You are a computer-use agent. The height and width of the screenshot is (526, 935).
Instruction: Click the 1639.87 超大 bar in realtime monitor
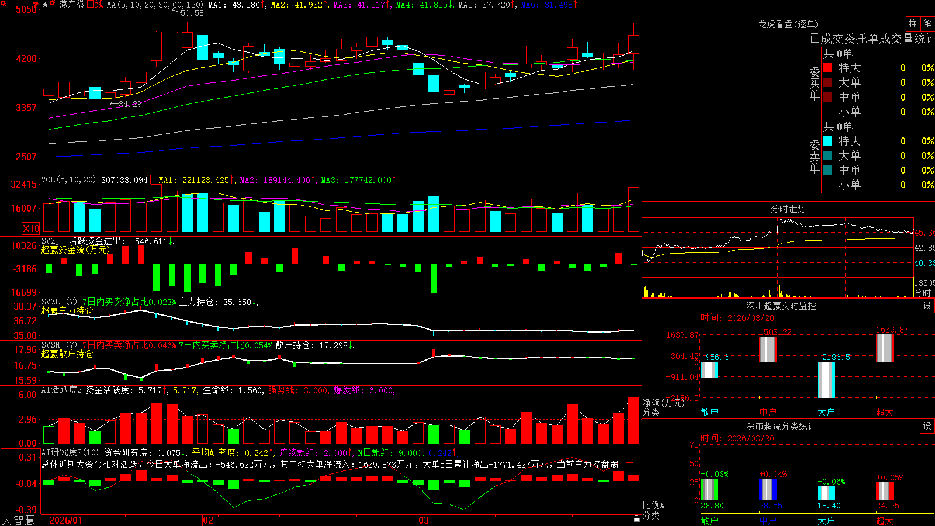(885, 348)
